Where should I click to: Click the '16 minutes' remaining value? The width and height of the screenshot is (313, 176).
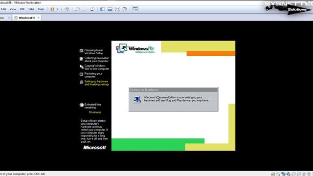pyautogui.click(x=95, y=112)
